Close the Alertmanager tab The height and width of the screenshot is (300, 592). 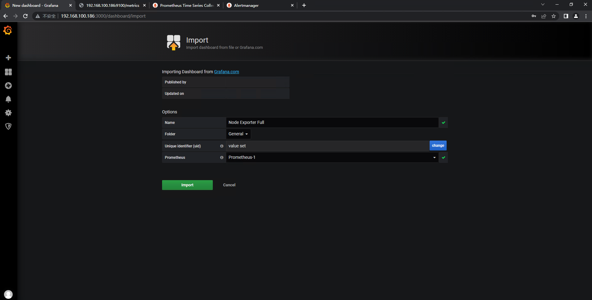tap(292, 5)
